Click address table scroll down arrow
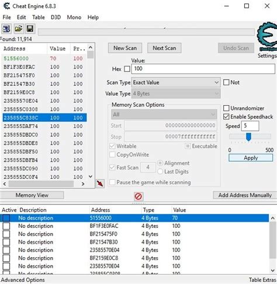Viewport: 277px width, 284px height. click(x=273, y=271)
